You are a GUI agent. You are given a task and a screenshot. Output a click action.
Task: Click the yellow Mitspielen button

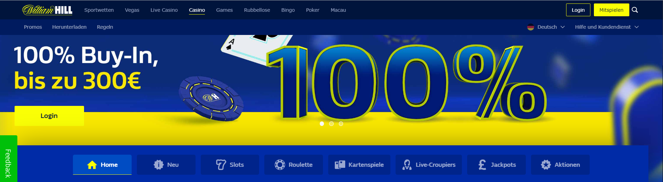click(611, 10)
